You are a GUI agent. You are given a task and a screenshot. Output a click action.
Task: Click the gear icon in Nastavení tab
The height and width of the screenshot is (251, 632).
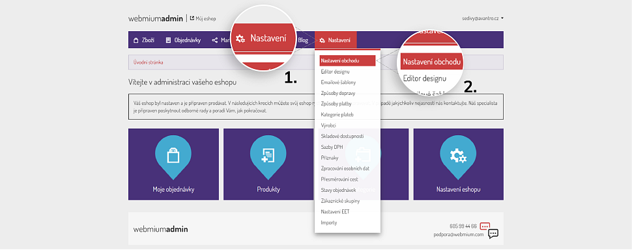323,40
